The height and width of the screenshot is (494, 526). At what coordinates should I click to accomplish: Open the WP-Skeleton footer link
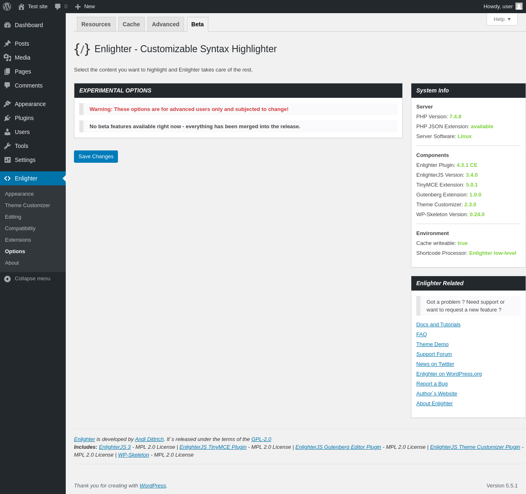[134, 455]
